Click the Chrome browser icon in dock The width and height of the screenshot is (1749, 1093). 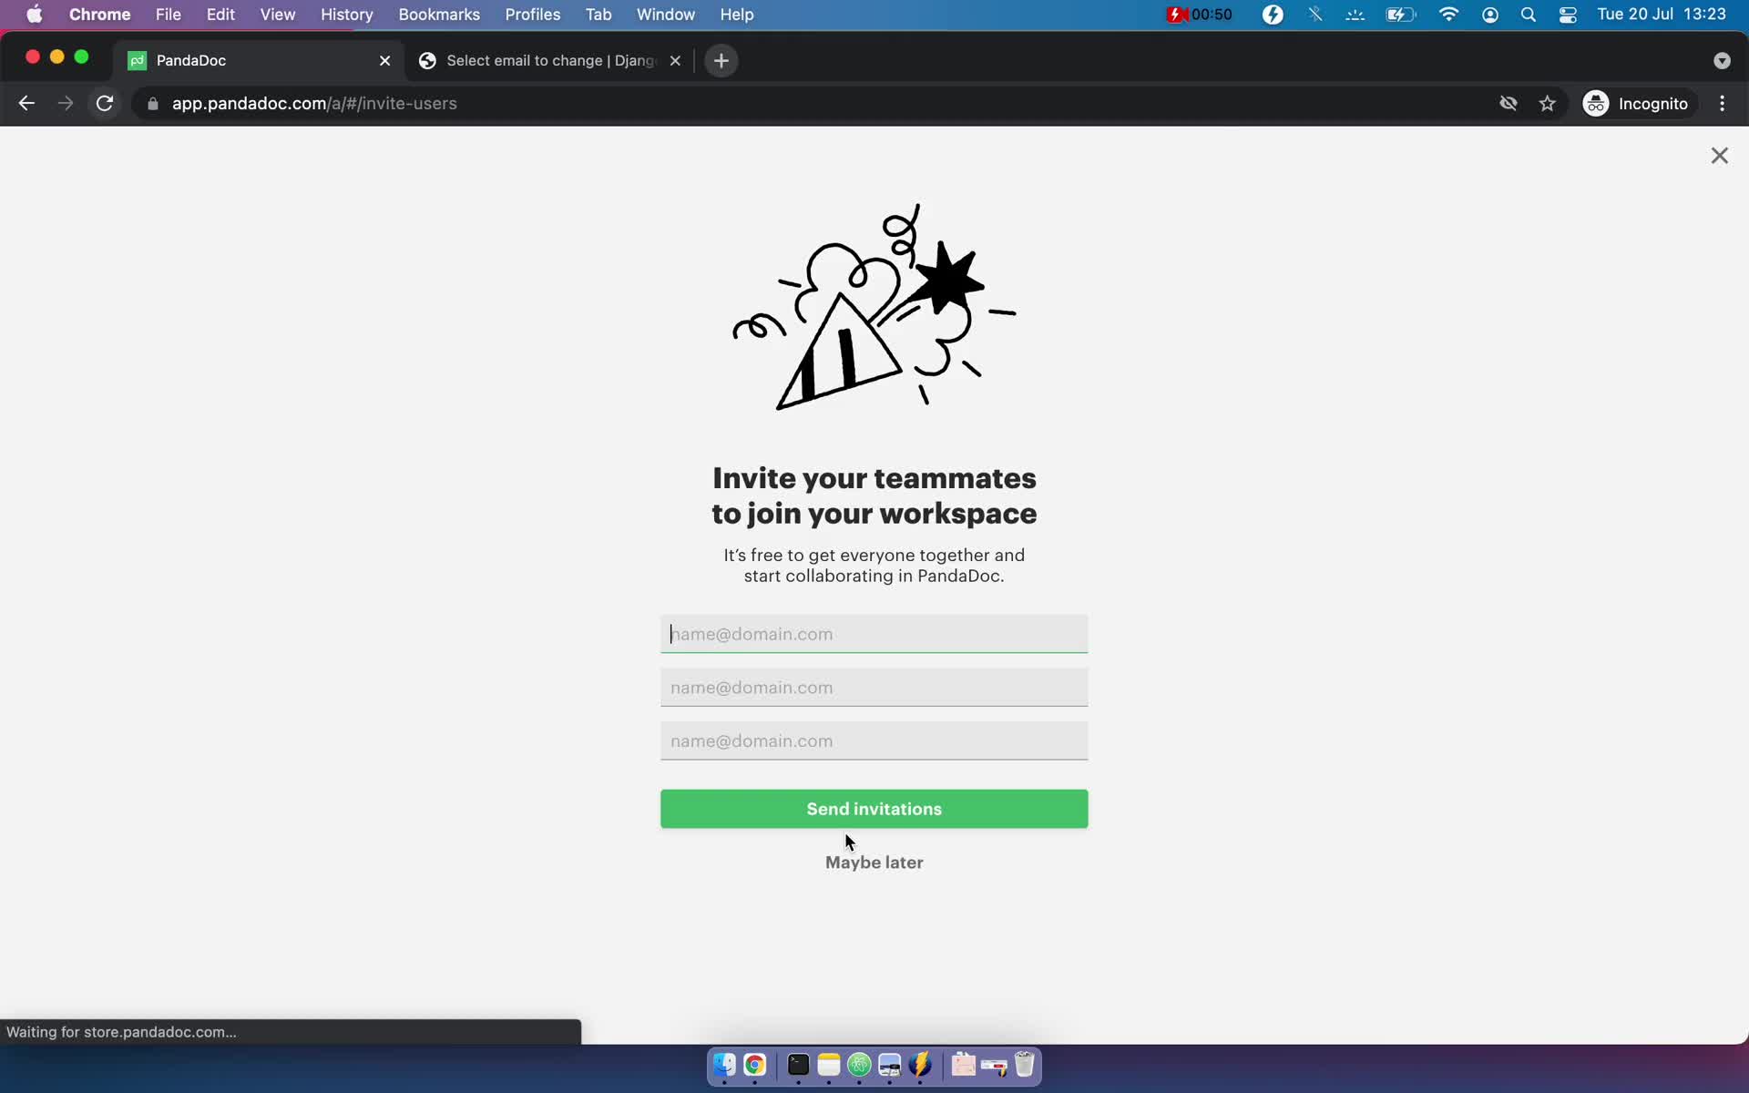755,1066
